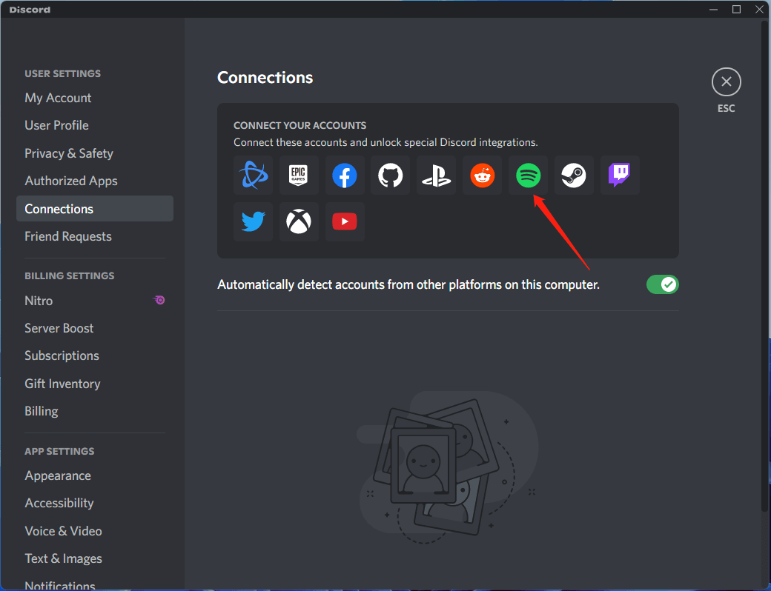This screenshot has width=771, height=591.
Task: Maximize the Discord window
Action: click(x=736, y=10)
